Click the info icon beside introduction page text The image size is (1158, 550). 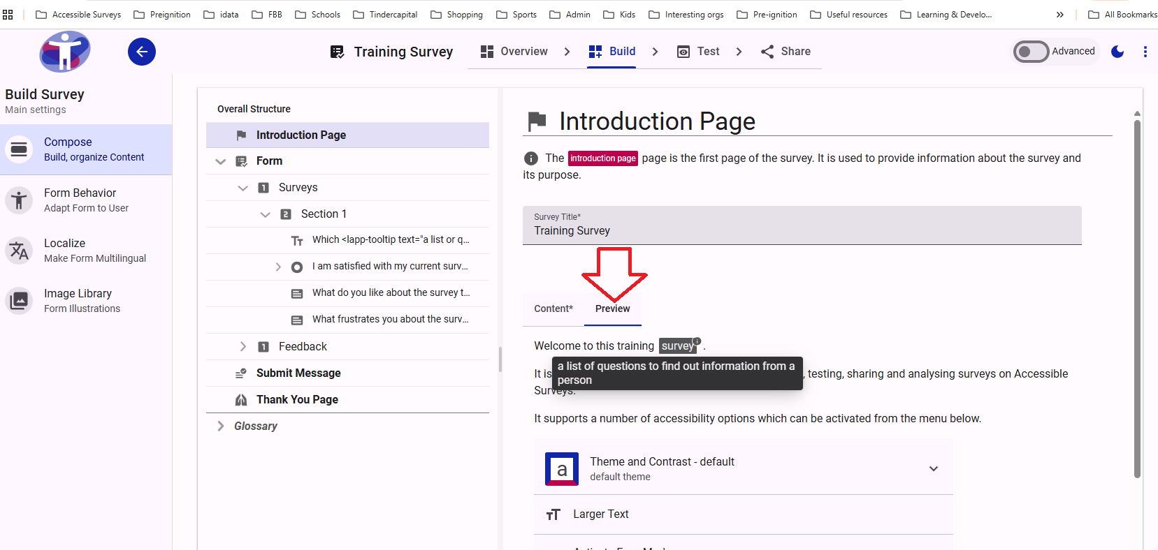point(531,158)
